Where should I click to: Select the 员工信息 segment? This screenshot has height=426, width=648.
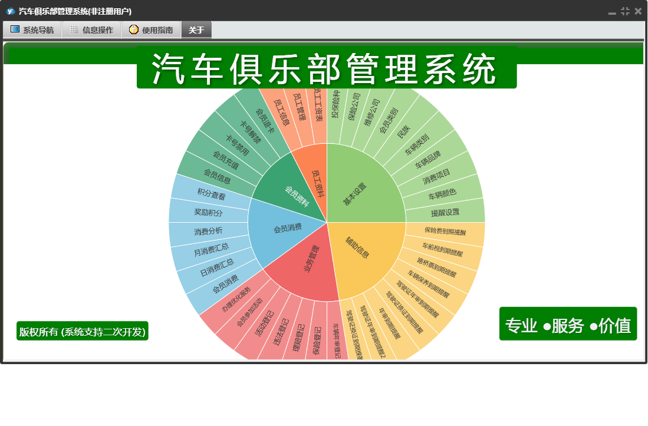[x=282, y=113]
